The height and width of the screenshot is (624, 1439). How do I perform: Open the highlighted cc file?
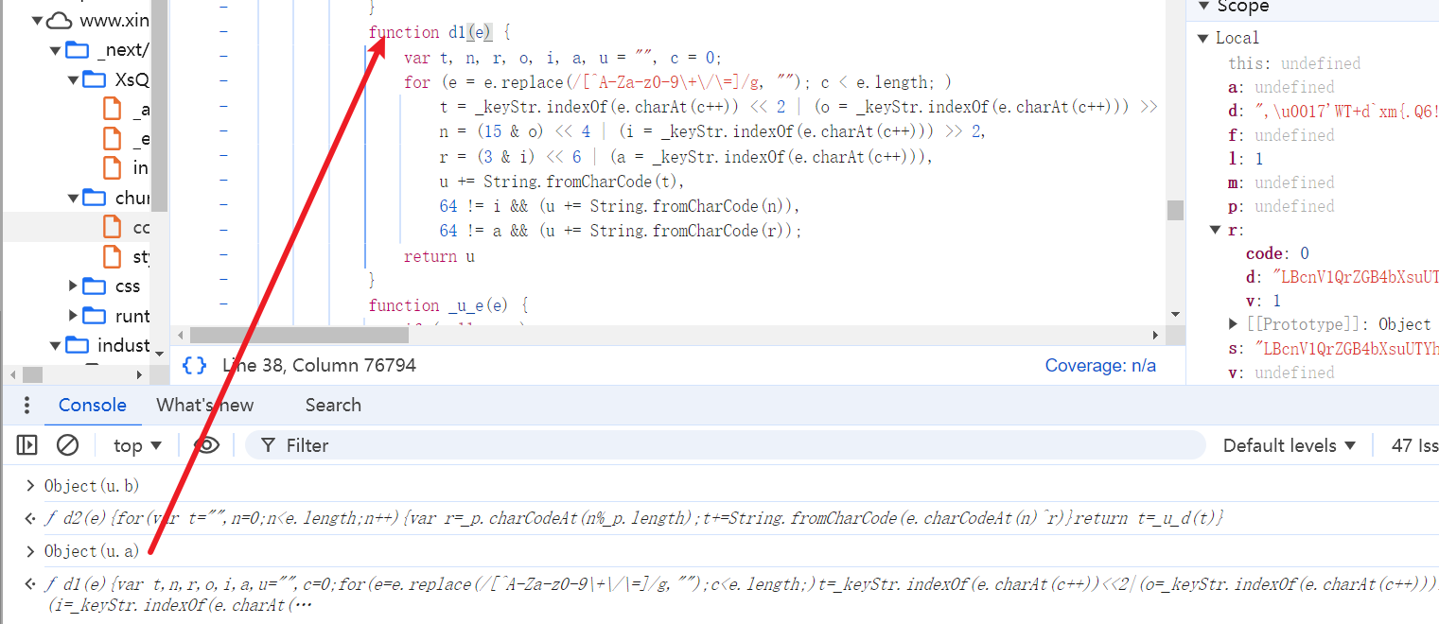point(113,227)
